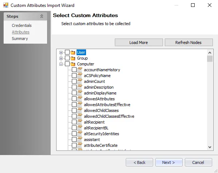Click the tree scrollbar up arrow
Screen dimensions: 218x173
click(x=210, y=53)
